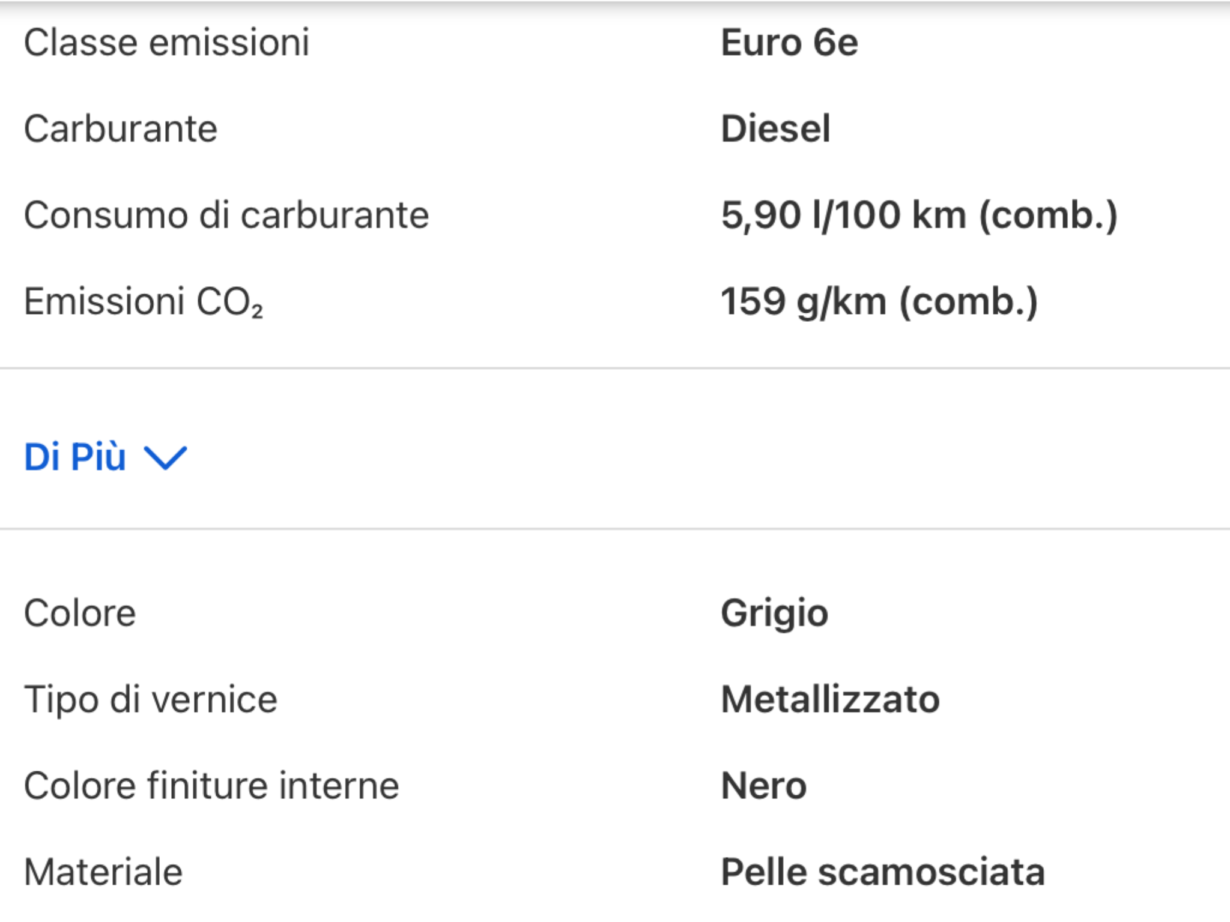Click the Metallizzato paint value
1230x922 pixels.
click(x=830, y=699)
